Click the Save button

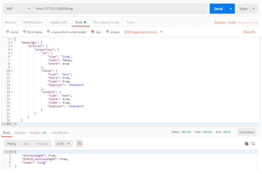(x=244, y=9)
